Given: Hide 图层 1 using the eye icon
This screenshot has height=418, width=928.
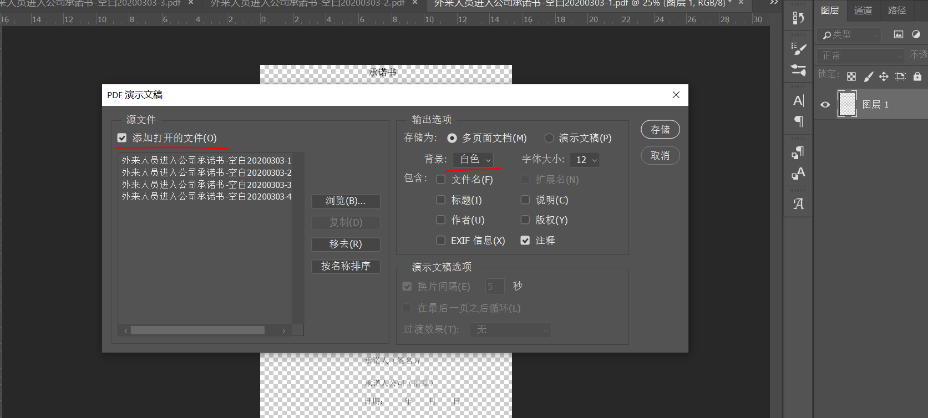Looking at the screenshot, I should coord(825,105).
